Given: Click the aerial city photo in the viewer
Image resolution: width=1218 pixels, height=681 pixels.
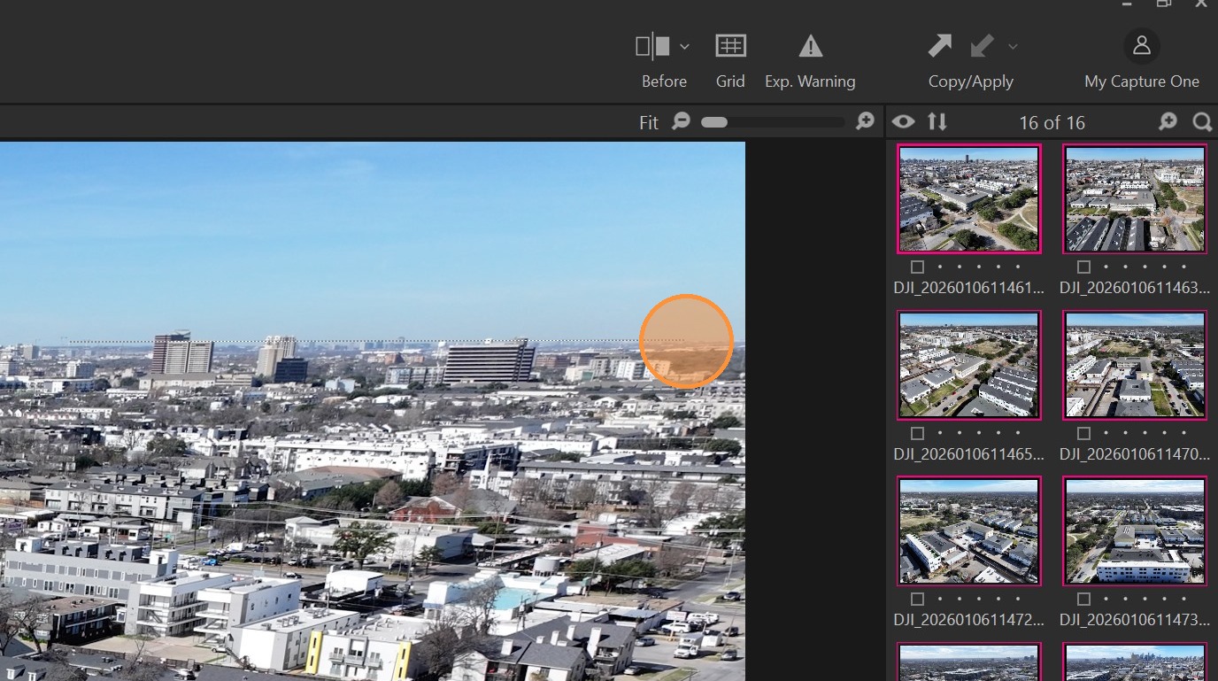Looking at the screenshot, I should (x=373, y=412).
